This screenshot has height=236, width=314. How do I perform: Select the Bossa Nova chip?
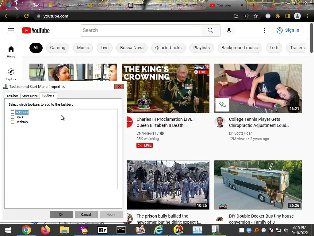click(132, 48)
